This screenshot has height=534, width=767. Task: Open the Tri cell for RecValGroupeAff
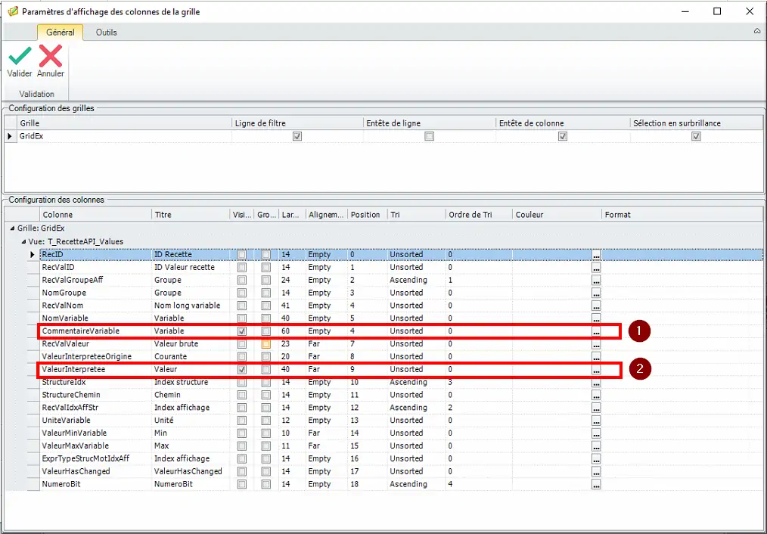pyautogui.click(x=416, y=280)
